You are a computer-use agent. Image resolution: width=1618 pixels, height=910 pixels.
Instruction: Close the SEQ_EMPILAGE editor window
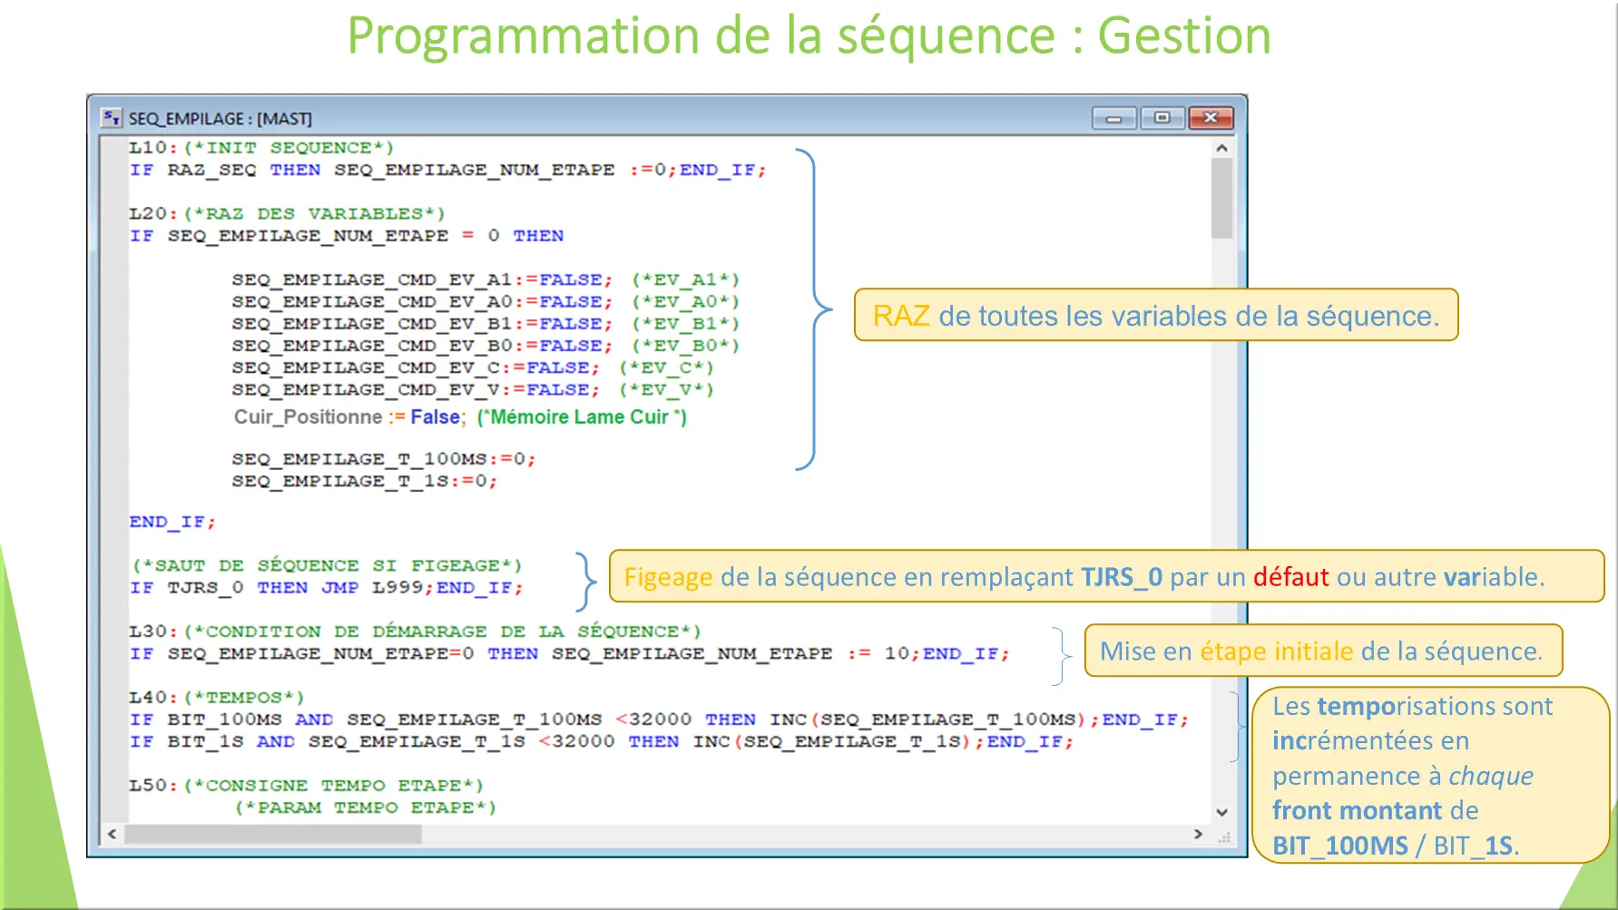pyautogui.click(x=1211, y=117)
